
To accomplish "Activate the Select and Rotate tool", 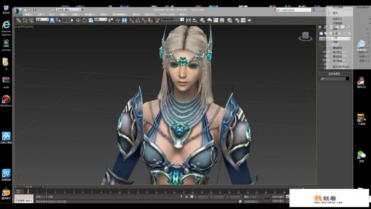I will (84, 20).
